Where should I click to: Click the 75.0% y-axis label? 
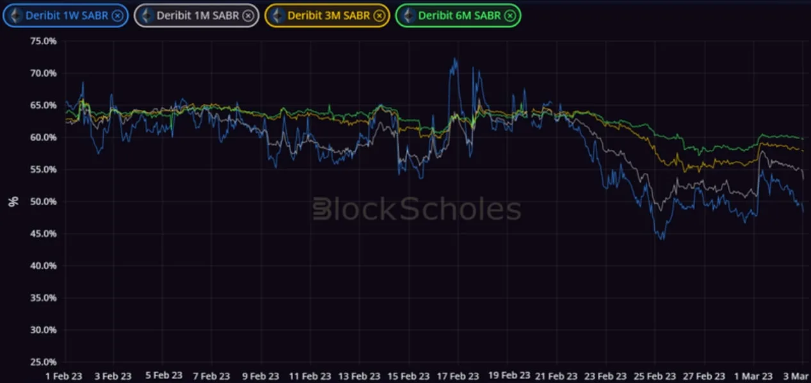pos(44,41)
